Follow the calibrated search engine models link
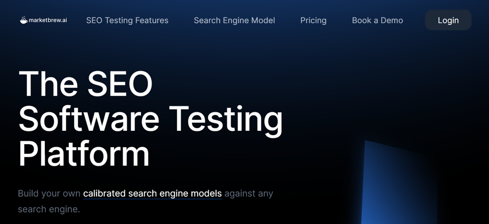 coord(152,194)
